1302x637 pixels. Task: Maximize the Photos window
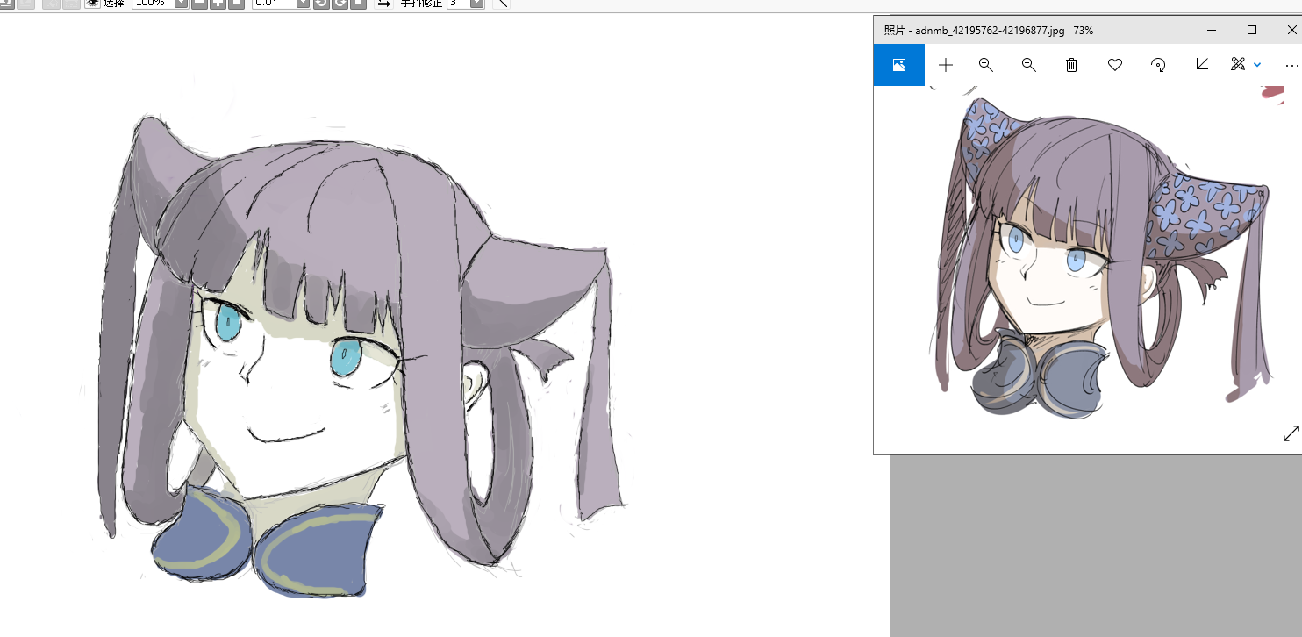tap(1252, 30)
